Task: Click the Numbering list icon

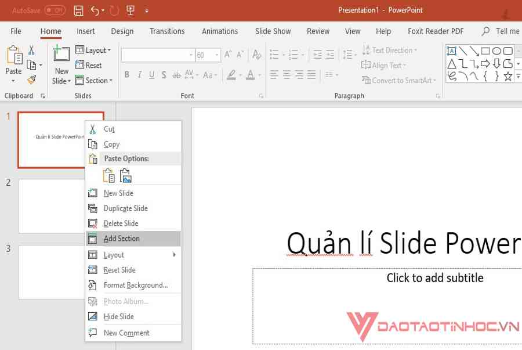Action: pyautogui.click(x=293, y=55)
